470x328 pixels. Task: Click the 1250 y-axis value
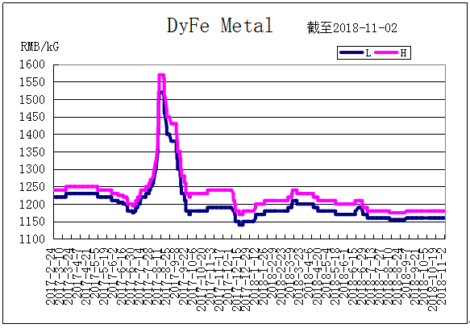point(32,187)
